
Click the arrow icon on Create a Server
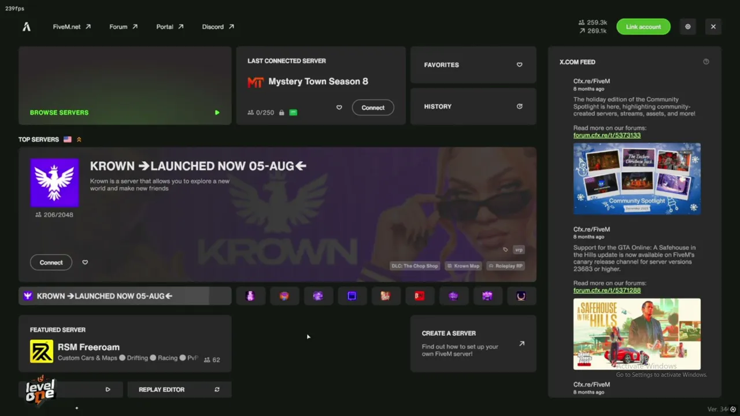coord(521,343)
